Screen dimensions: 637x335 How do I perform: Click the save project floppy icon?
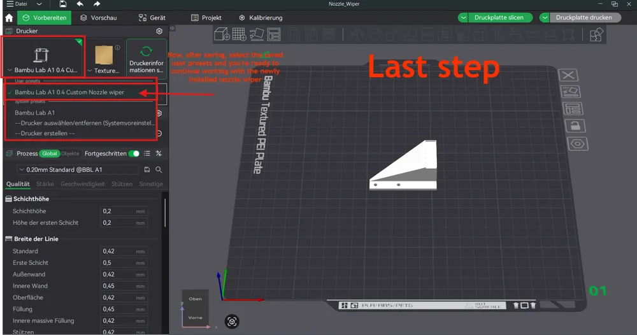pos(63,4)
